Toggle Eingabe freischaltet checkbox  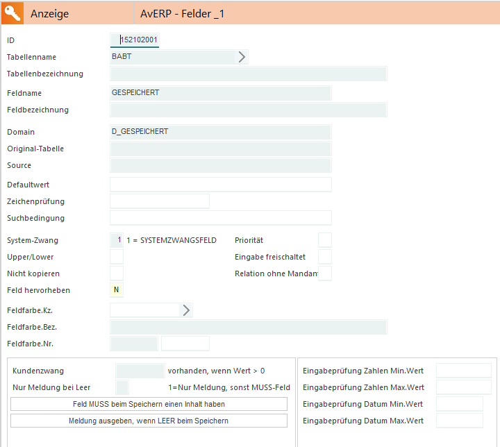324,257
